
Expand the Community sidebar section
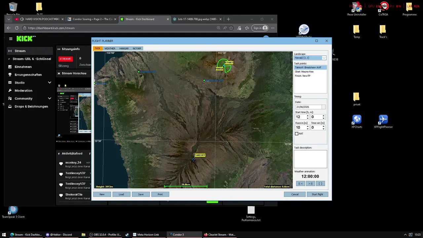point(50,99)
